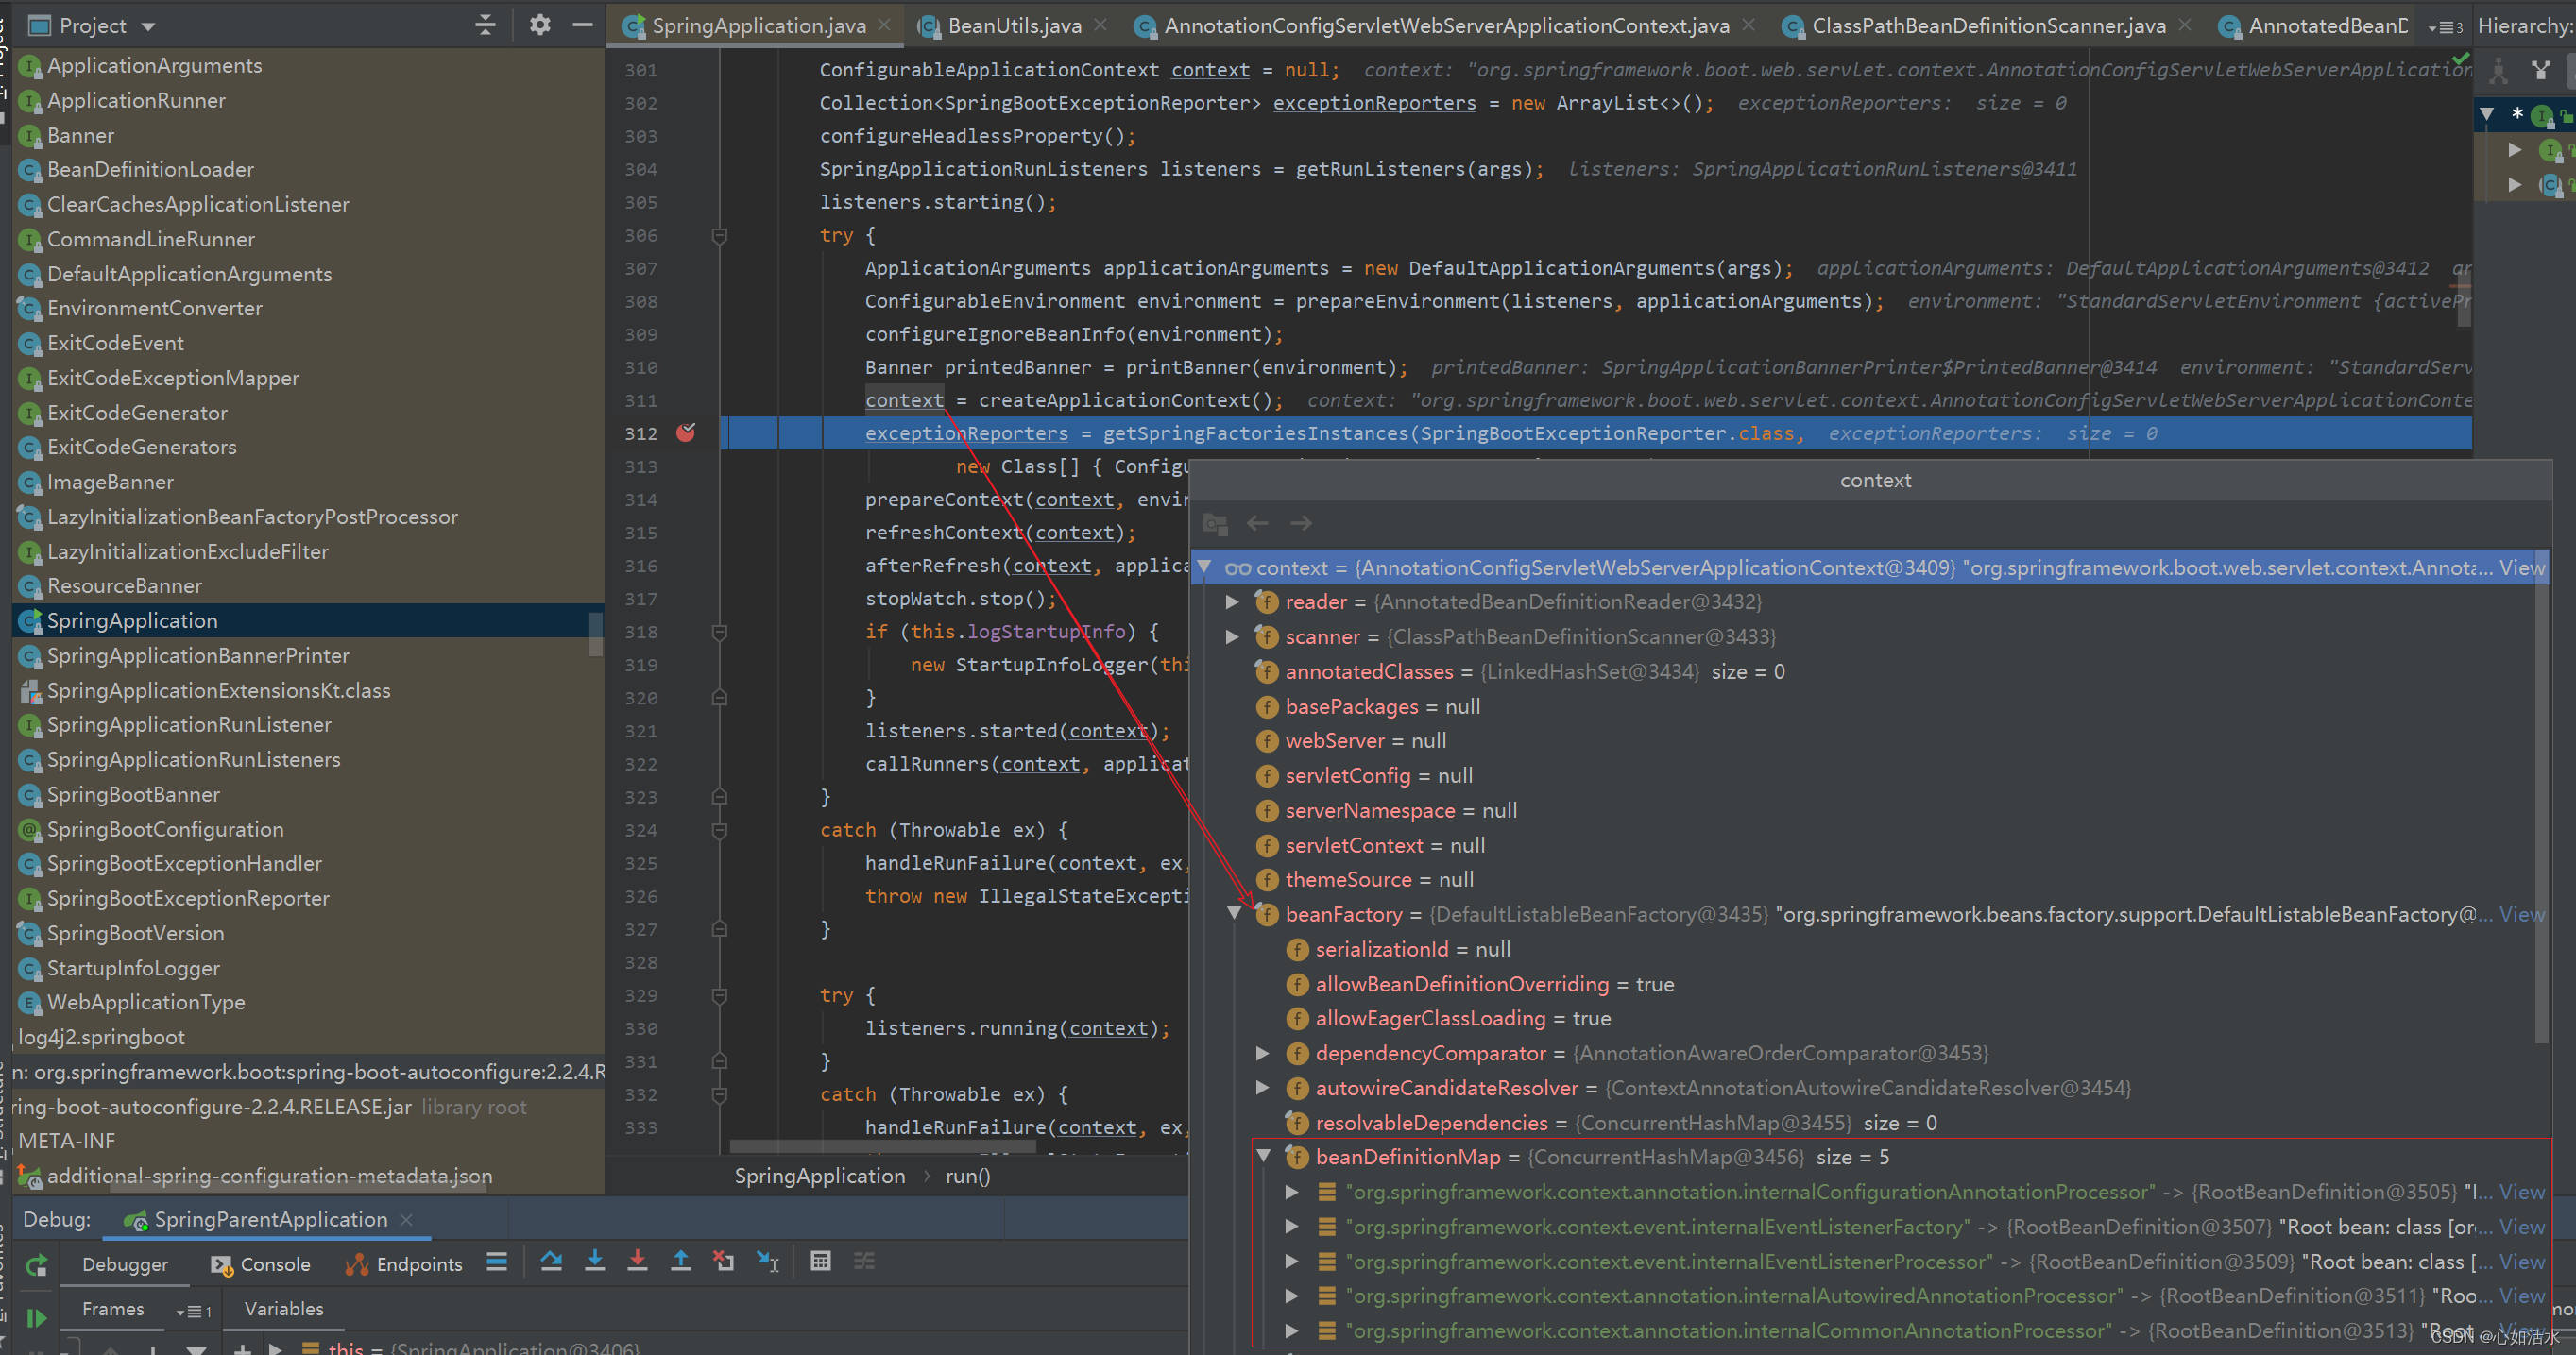Image resolution: width=2576 pixels, height=1355 pixels.
Task: Expand the internalEventListenerFactory entry
Action: point(1292,1226)
